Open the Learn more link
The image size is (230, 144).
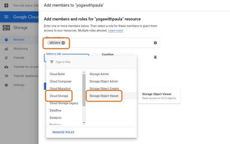tap(115, 31)
